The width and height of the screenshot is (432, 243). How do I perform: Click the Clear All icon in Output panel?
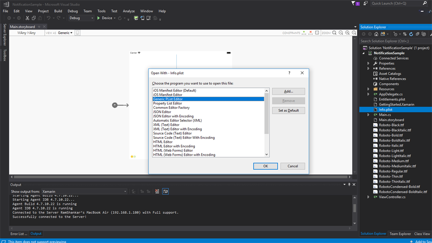coord(157,191)
